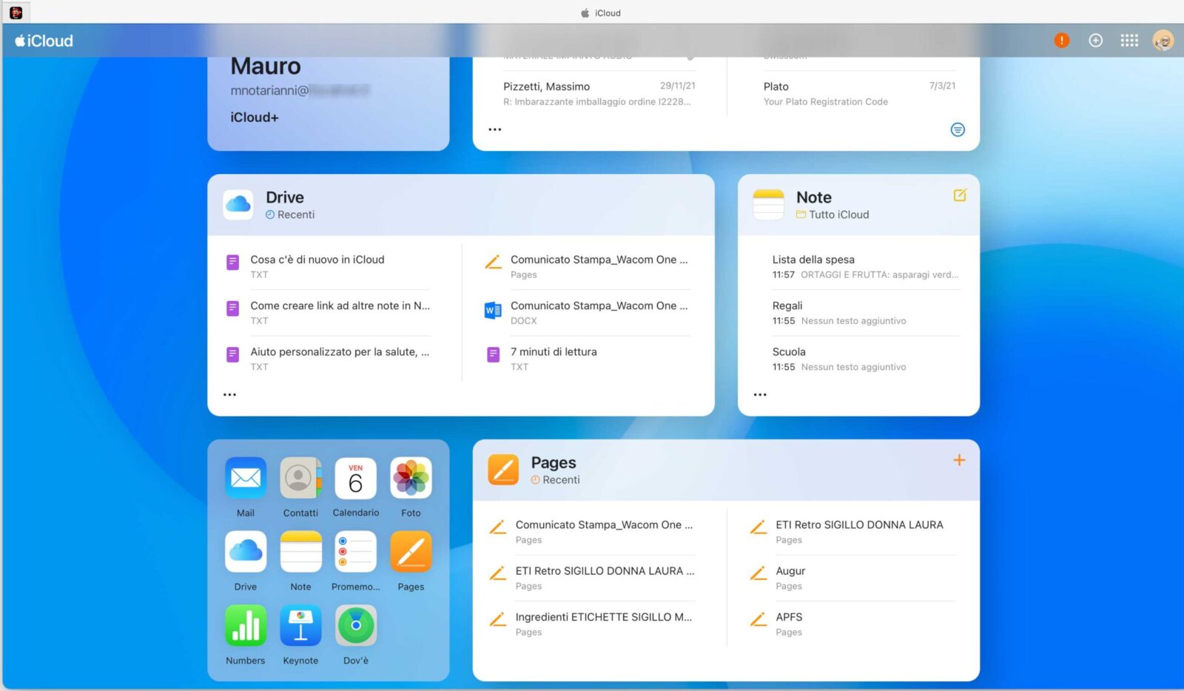
Task: Open the Keynote app icon
Action: [300, 626]
